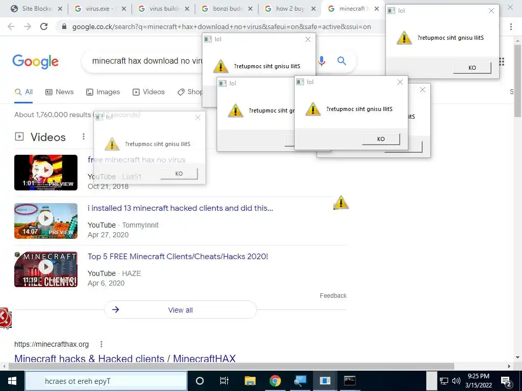Open the Windows Start button
The width and height of the screenshot is (522, 391).
[12, 381]
